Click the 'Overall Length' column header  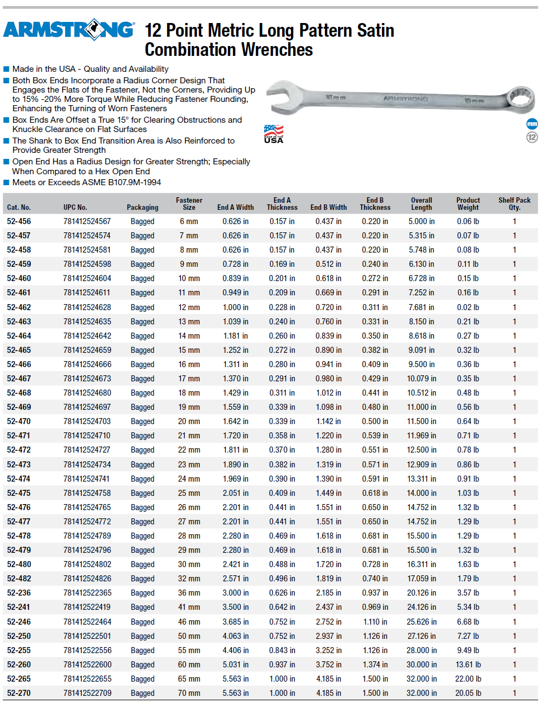click(x=421, y=204)
